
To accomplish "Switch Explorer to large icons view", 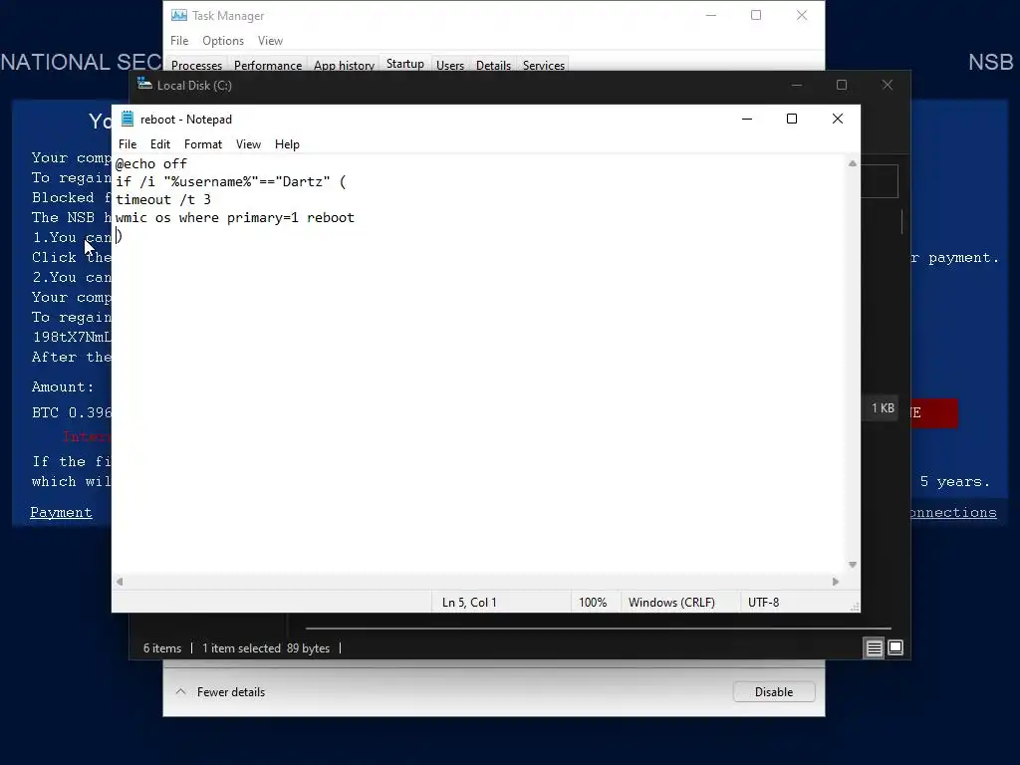I will click(x=895, y=647).
